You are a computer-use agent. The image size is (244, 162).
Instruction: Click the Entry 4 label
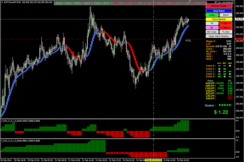[x=211, y=77]
